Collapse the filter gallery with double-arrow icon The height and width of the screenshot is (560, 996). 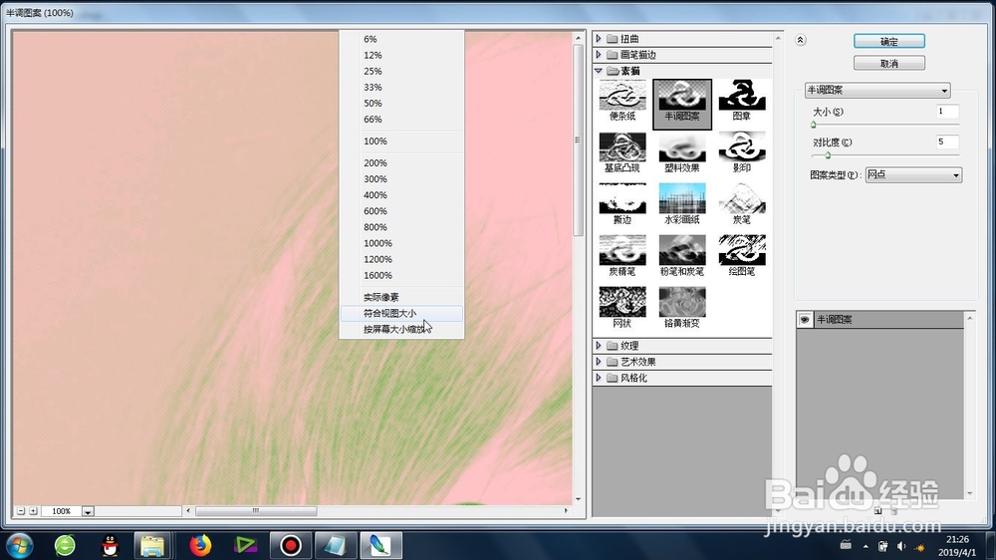click(x=801, y=40)
